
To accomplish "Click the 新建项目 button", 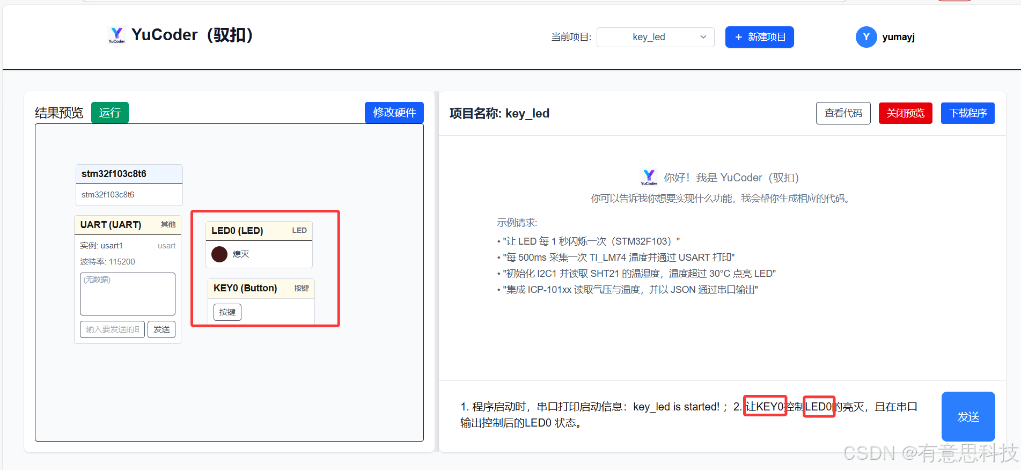I will point(759,37).
